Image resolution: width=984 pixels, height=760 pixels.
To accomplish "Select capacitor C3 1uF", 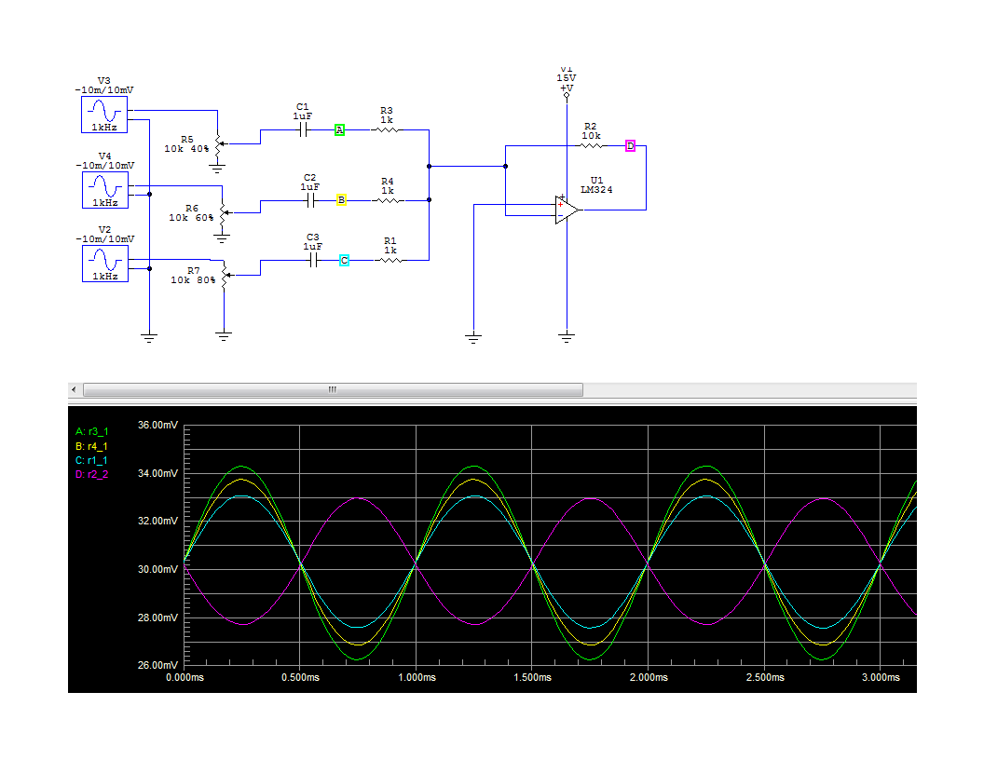I will [x=313, y=260].
